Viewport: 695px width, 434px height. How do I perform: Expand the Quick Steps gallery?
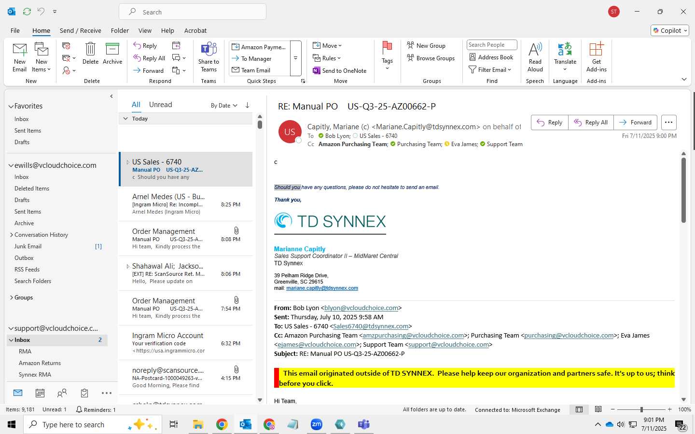click(295, 58)
